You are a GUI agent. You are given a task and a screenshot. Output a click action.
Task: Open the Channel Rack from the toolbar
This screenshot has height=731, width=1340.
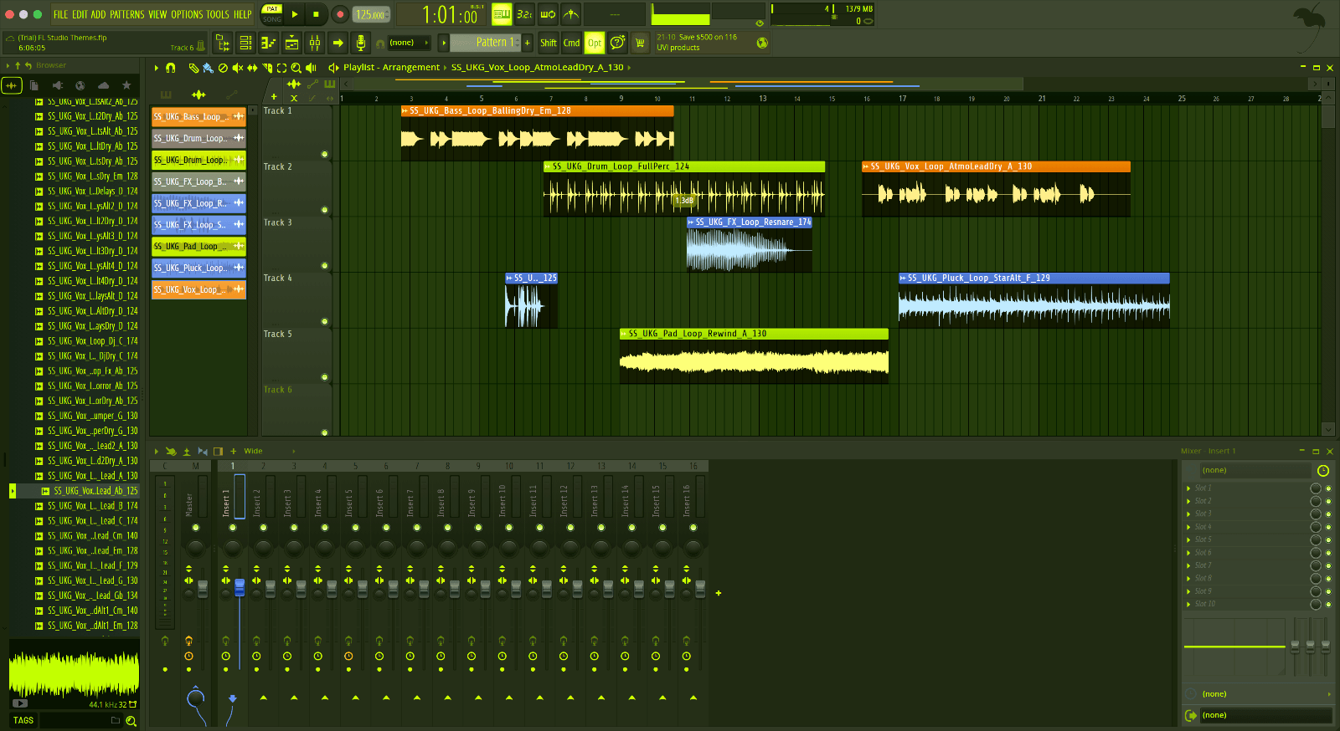coord(291,43)
